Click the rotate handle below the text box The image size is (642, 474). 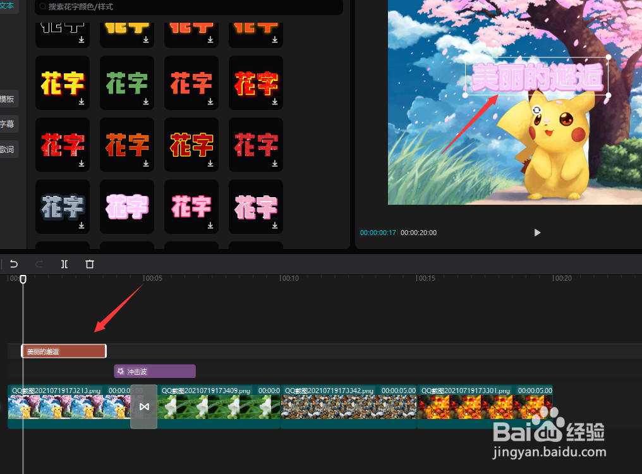coord(536,110)
